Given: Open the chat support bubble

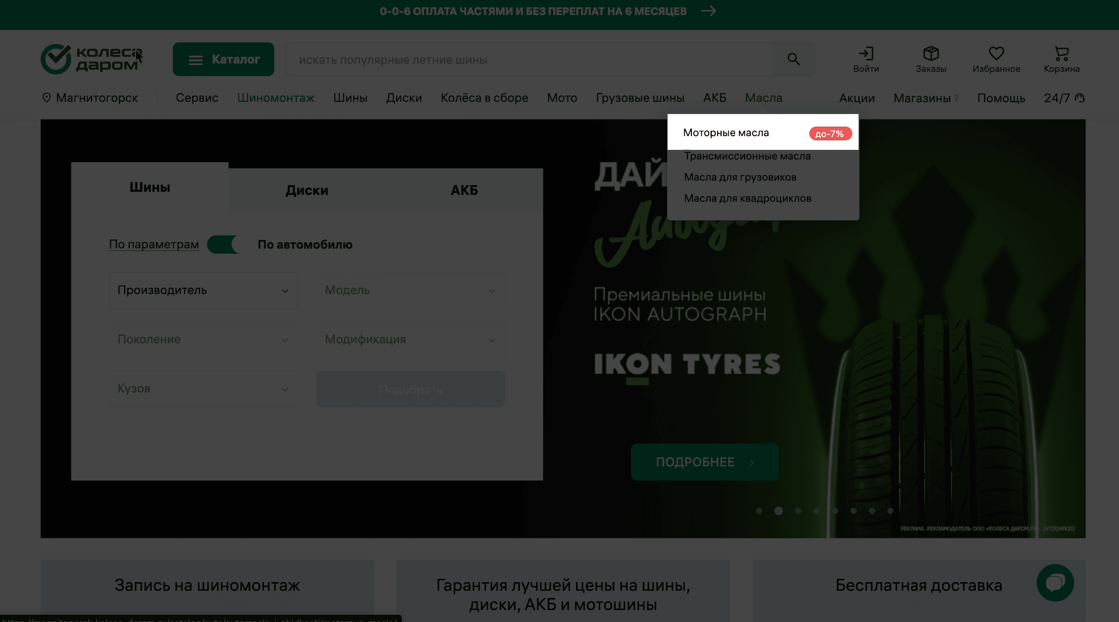Looking at the screenshot, I should click(1055, 582).
